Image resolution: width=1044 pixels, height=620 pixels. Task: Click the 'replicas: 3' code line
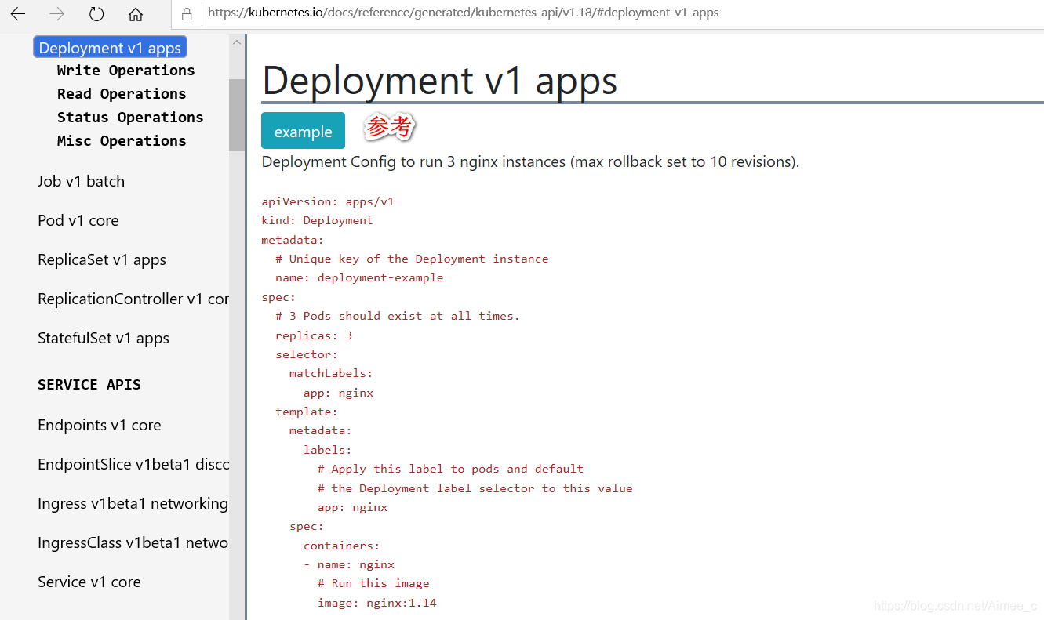point(314,335)
